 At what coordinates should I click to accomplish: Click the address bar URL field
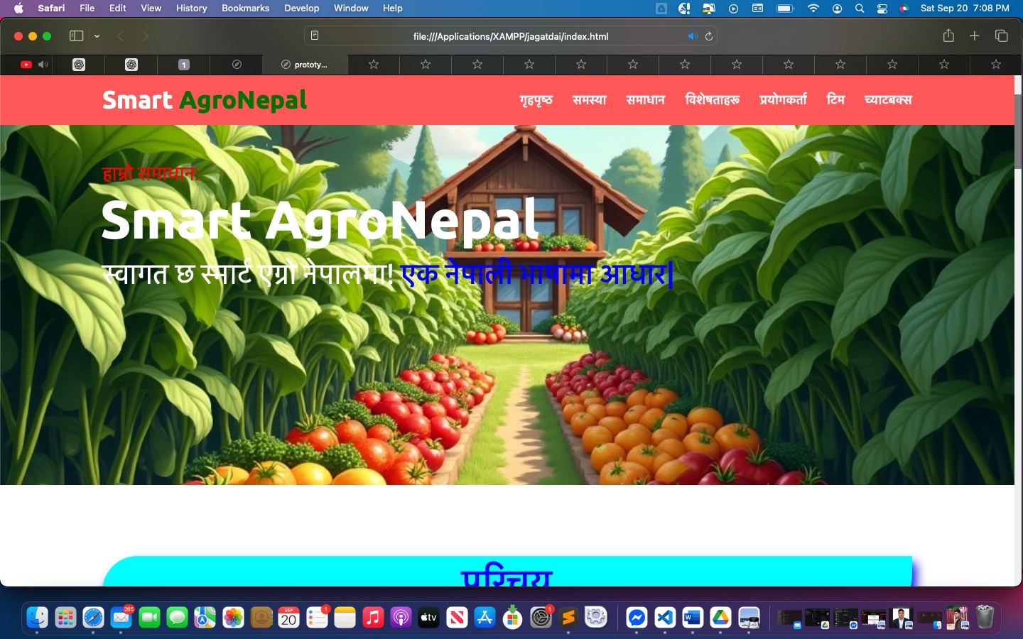pyautogui.click(x=510, y=36)
